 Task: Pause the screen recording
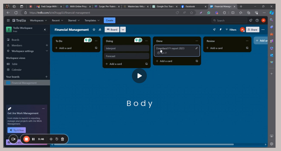point(34,139)
